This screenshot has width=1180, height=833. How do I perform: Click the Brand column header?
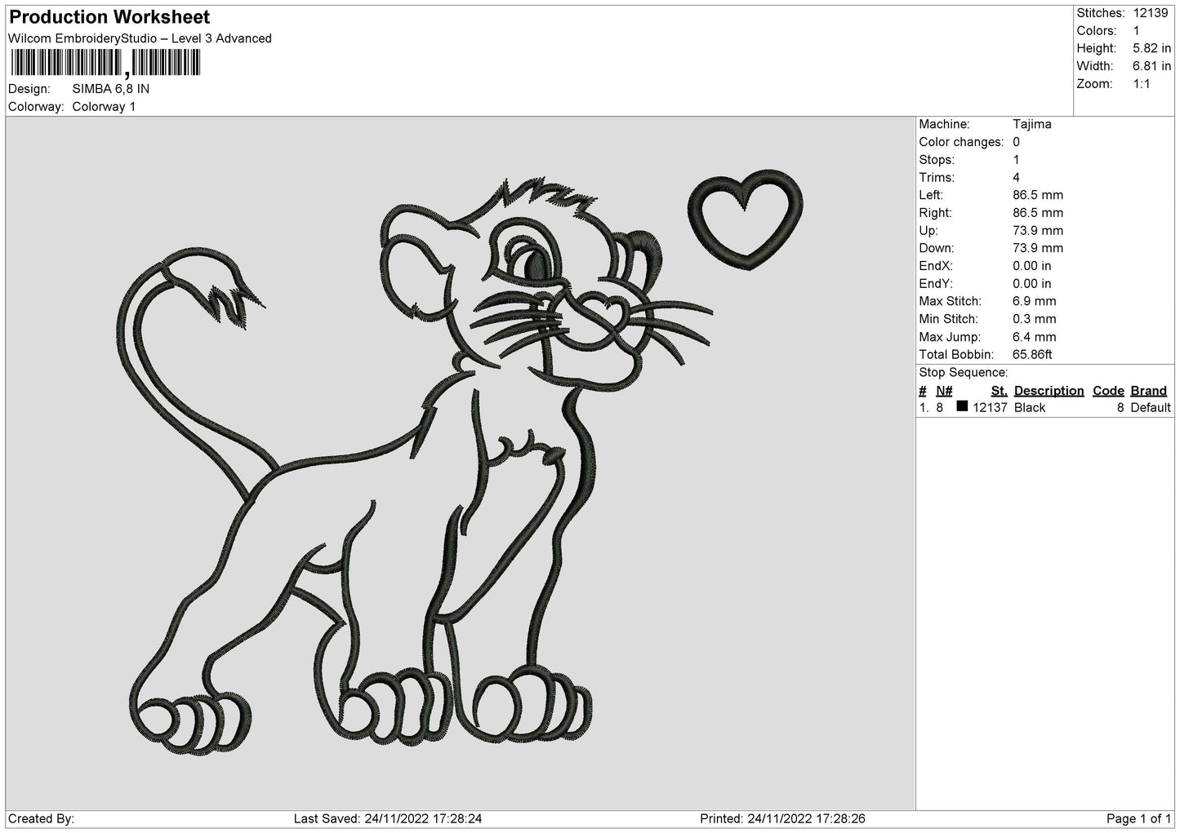click(x=1149, y=391)
